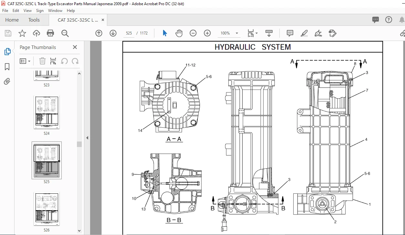Open notifications chat icon at top right

coord(375,20)
